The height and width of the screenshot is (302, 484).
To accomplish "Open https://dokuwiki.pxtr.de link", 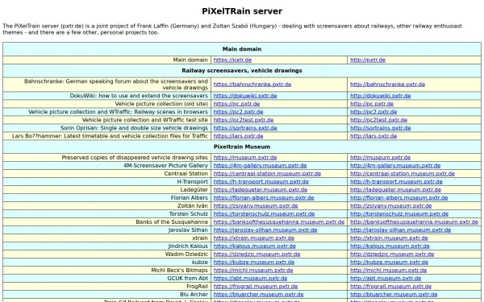I will point(245,96).
